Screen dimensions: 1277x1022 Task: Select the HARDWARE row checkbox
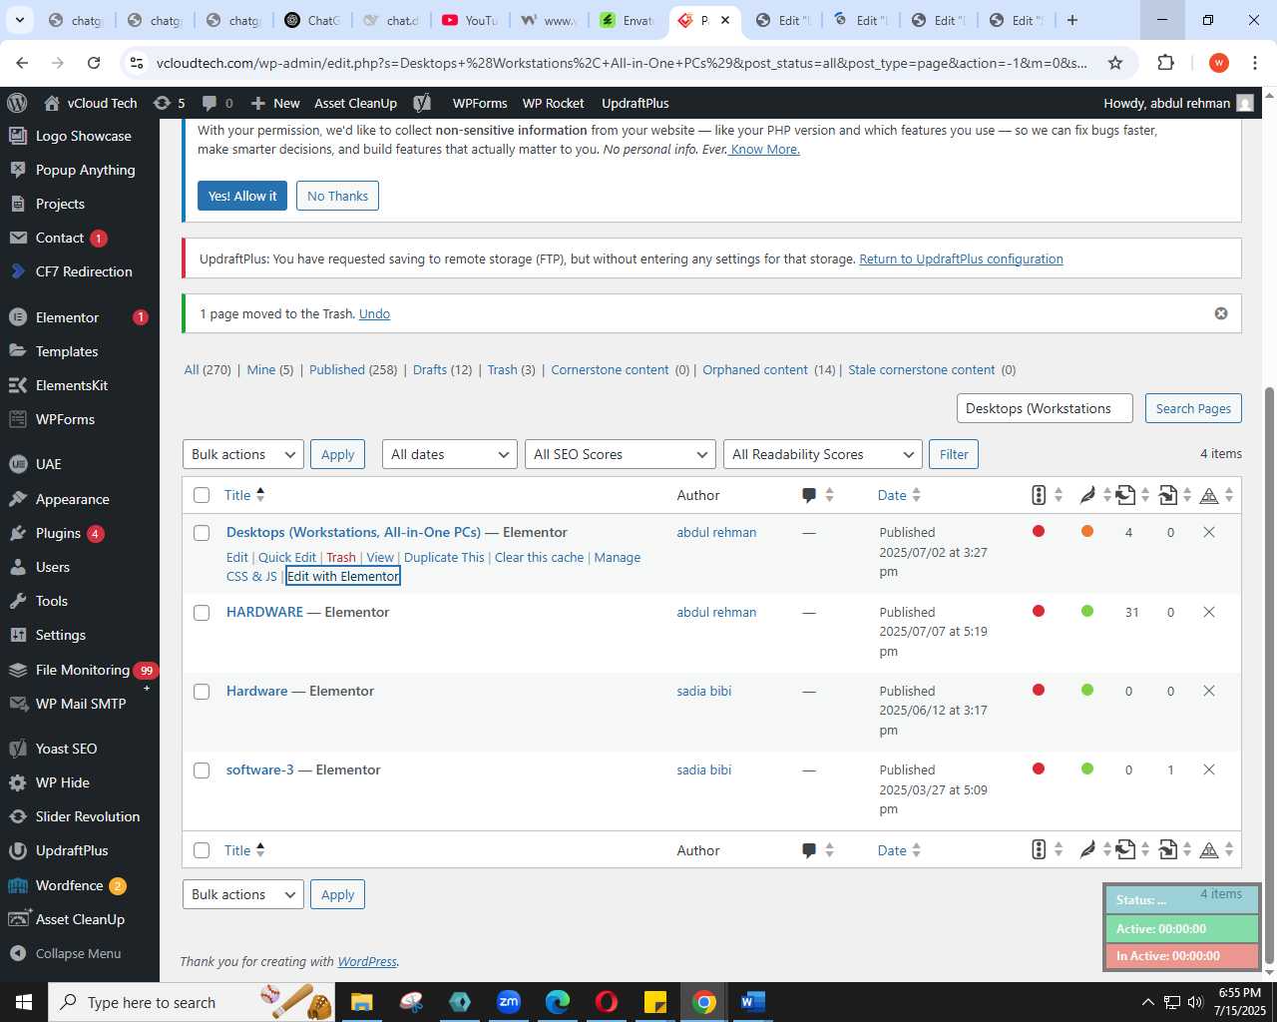(202, 613)
